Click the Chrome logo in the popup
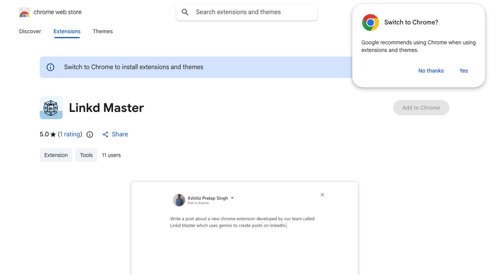 coord(371,23)
